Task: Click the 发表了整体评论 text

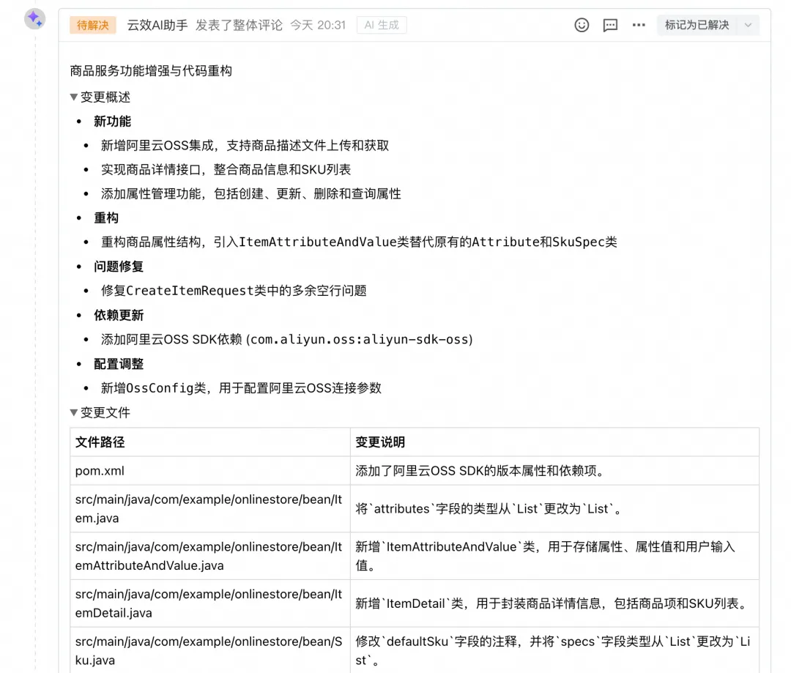Action: [x=239, y=25]
